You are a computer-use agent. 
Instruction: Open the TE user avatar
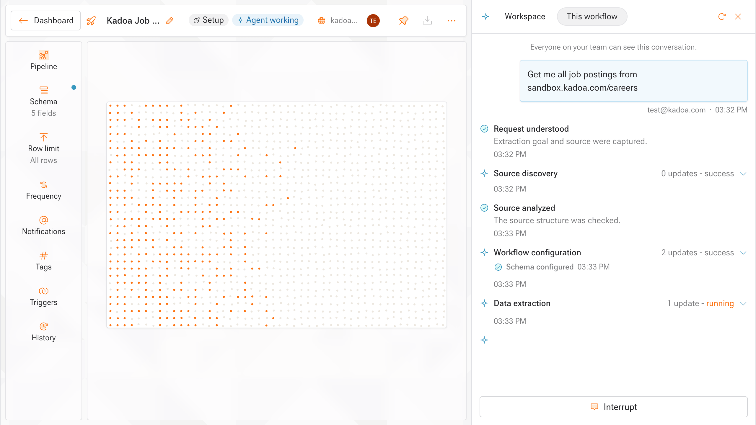point(373,21)
